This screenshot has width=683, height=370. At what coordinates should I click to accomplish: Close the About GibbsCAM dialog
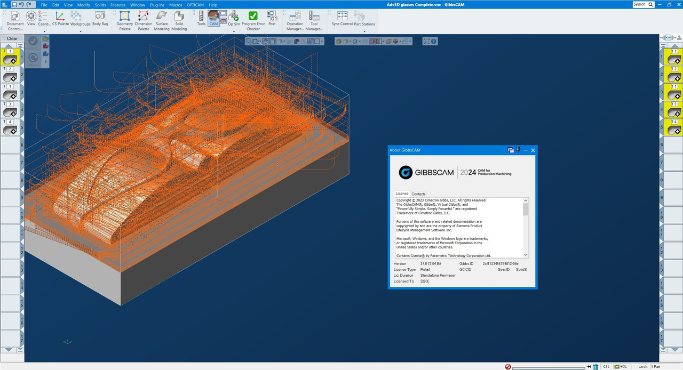click(x=533, y=150)
